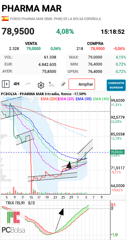Click the price 78,9500 headline
Image resolution: width=127 pixels, height=240 pixels.
[18, 31]
